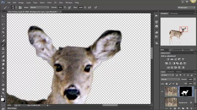The image size is (197, 110).
Task: Open the layer Fill arrow
Action: point(195,83)
